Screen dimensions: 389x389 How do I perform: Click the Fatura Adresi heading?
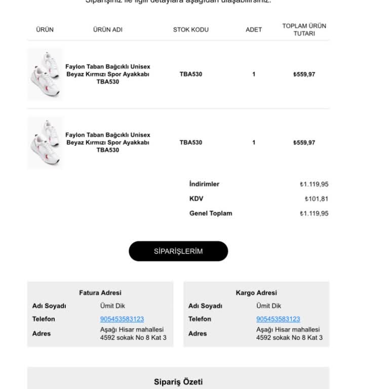point(100,293)
